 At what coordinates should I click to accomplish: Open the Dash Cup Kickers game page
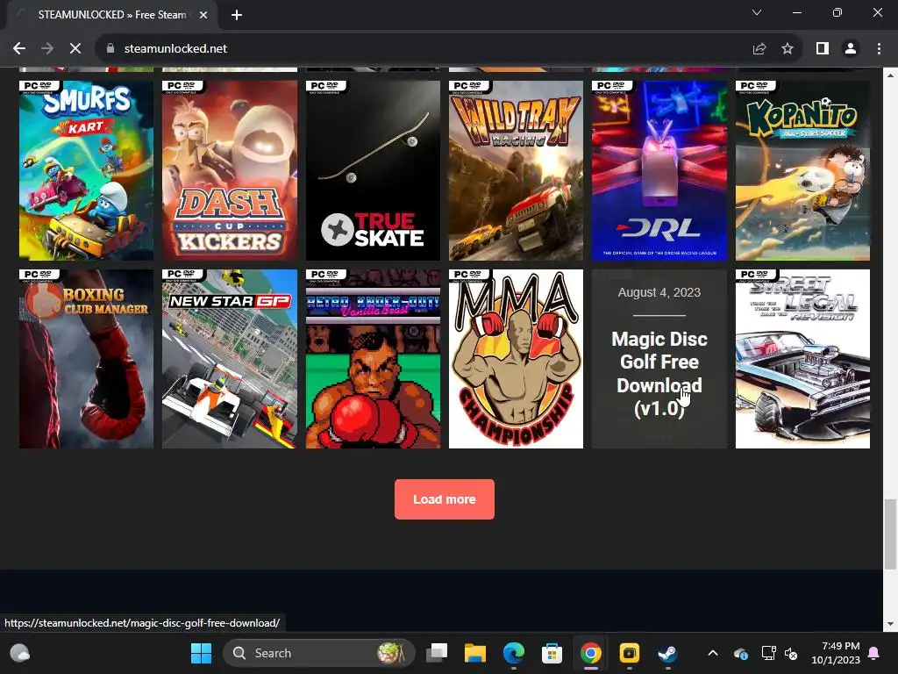tap(230, 170)
